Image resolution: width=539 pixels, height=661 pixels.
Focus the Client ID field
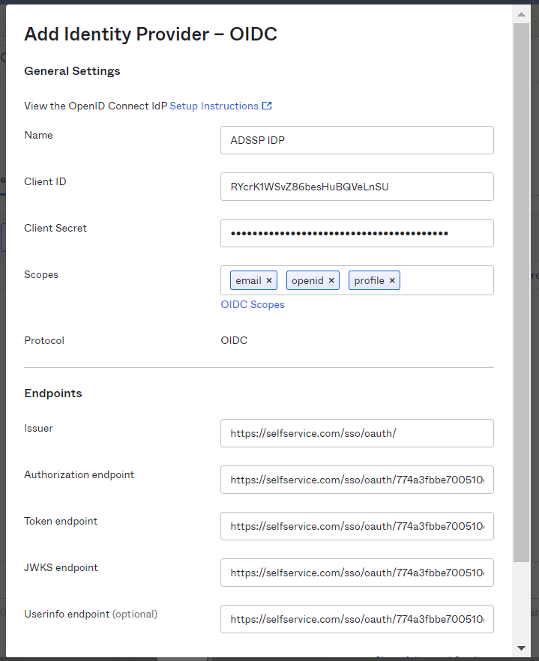click(357, 187)
